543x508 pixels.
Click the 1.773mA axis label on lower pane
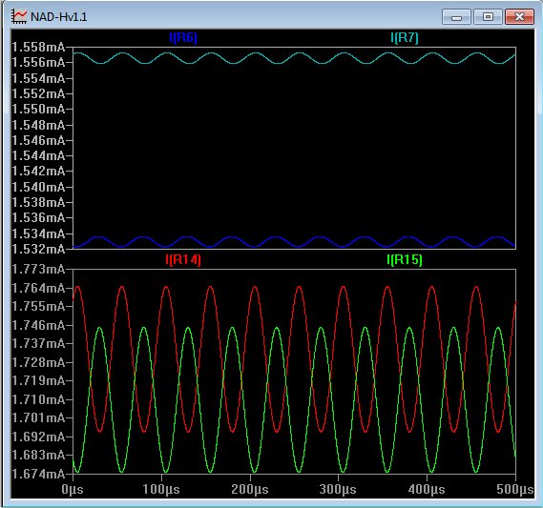[x=38, y=269]
